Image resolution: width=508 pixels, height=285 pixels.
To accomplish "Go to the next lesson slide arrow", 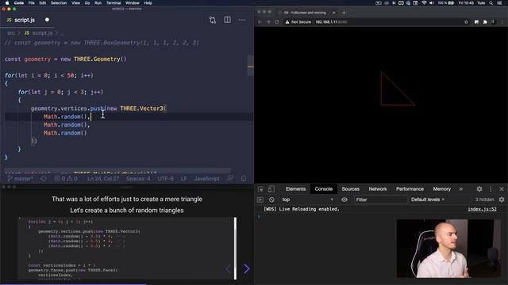I will 247,268.
